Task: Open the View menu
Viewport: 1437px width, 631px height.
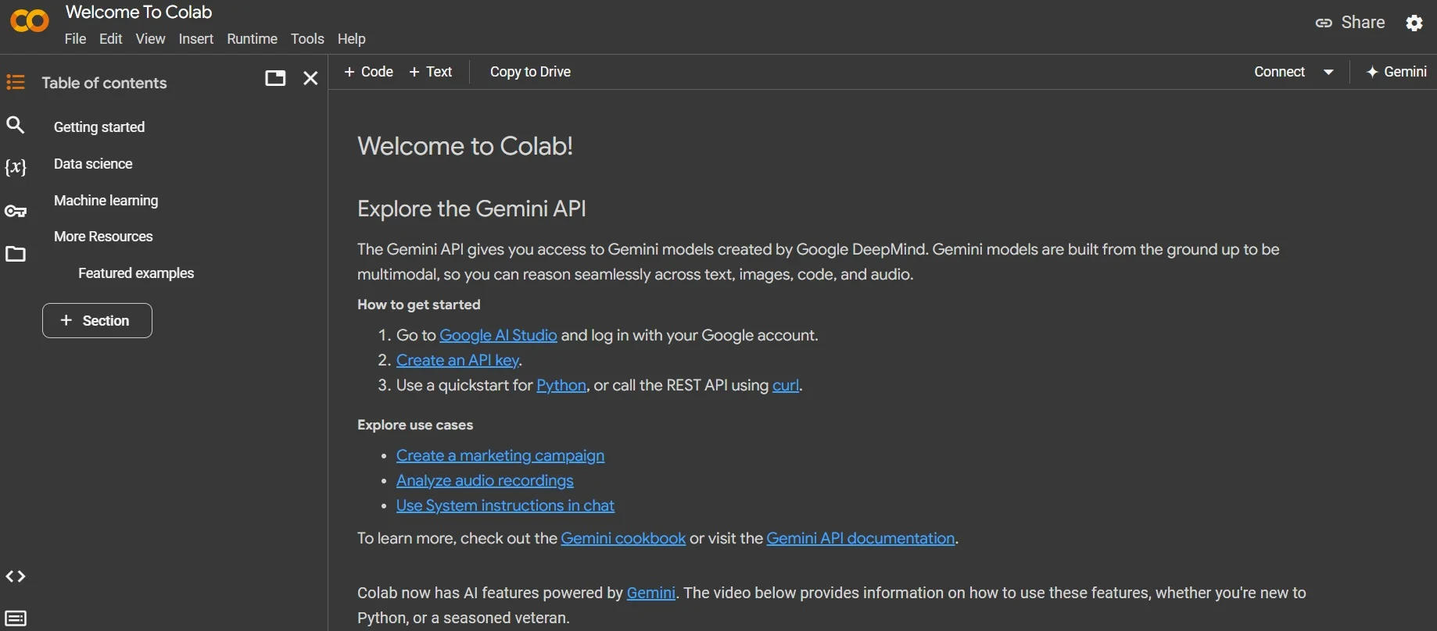Action: point(150,39)
